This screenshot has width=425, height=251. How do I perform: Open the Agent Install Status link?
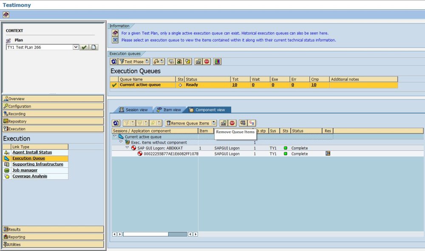32,152
